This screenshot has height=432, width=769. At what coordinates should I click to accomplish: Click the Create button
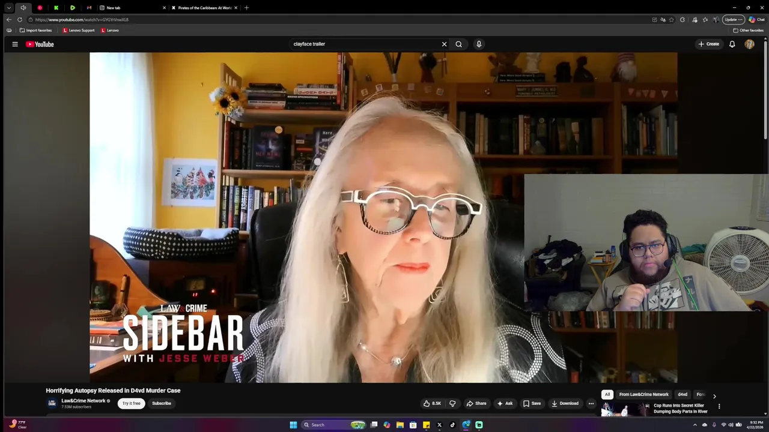pyautogui.click(x=708, y=44)
